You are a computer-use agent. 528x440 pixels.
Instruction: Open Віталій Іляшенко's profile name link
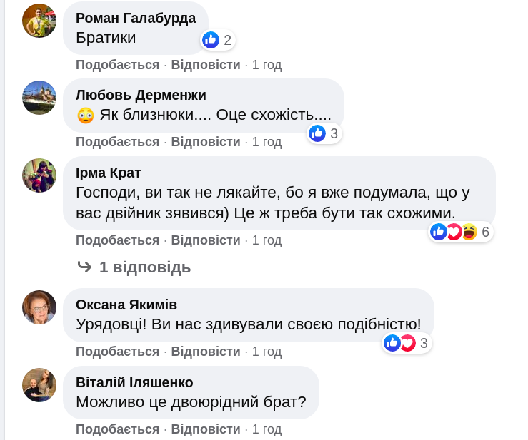coord(134,382)
